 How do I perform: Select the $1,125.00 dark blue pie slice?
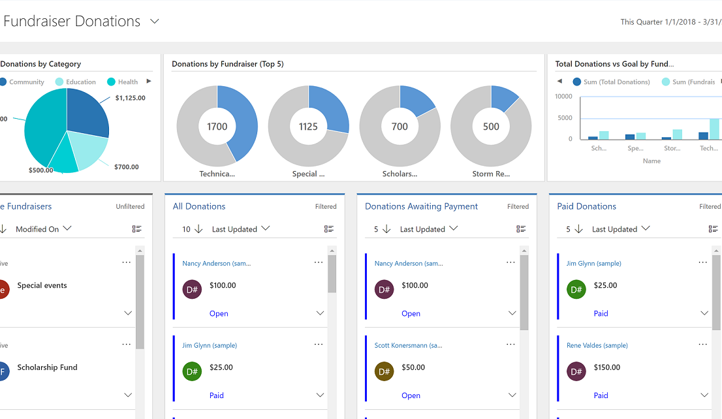click(87, 113)
